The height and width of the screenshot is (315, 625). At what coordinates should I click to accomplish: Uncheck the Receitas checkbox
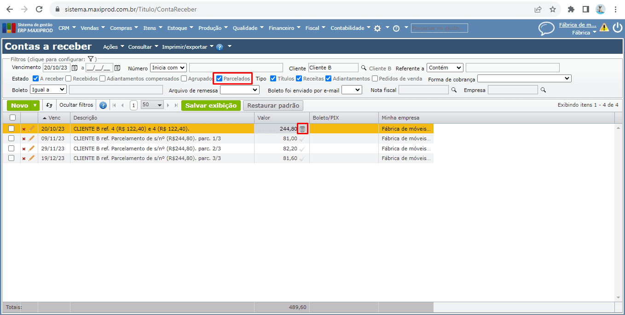point(299,79)
